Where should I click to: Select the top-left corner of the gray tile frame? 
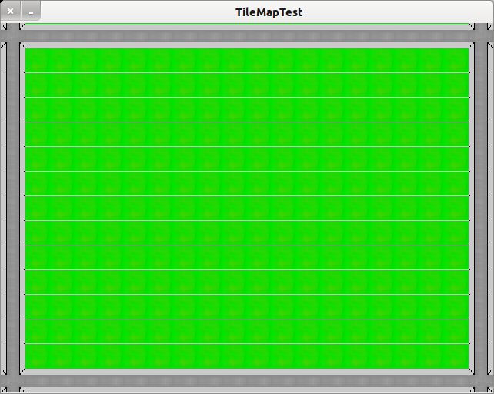pos(22,45)
